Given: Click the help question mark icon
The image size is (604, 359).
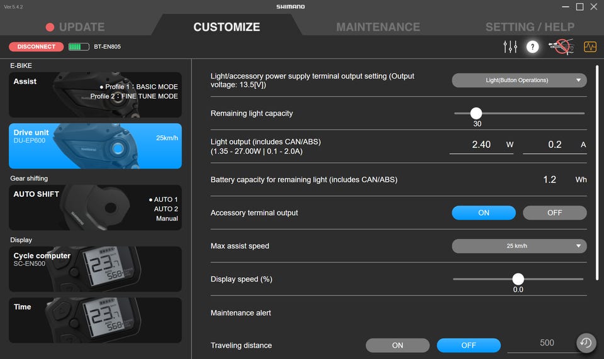Looking at the screenshot, I should tap(532, 47).
